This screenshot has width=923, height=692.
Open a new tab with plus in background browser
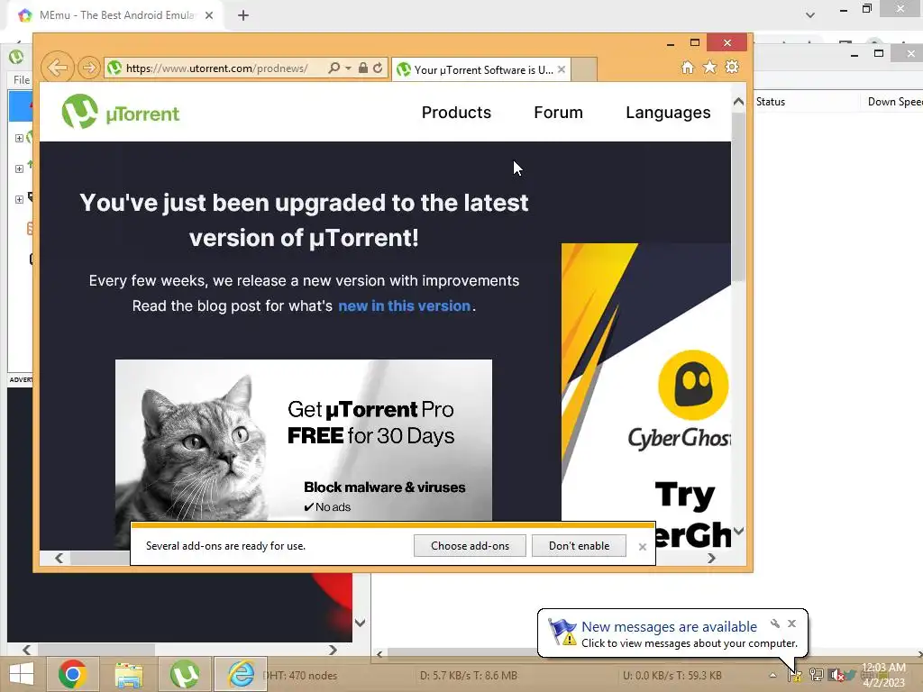coord(243,15)
